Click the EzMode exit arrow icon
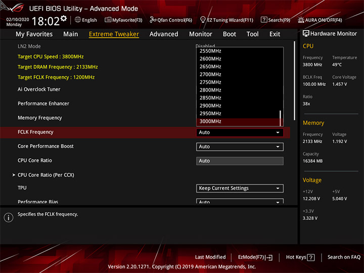The height and width of the screenshot is (273, 364). click(269, 257)
